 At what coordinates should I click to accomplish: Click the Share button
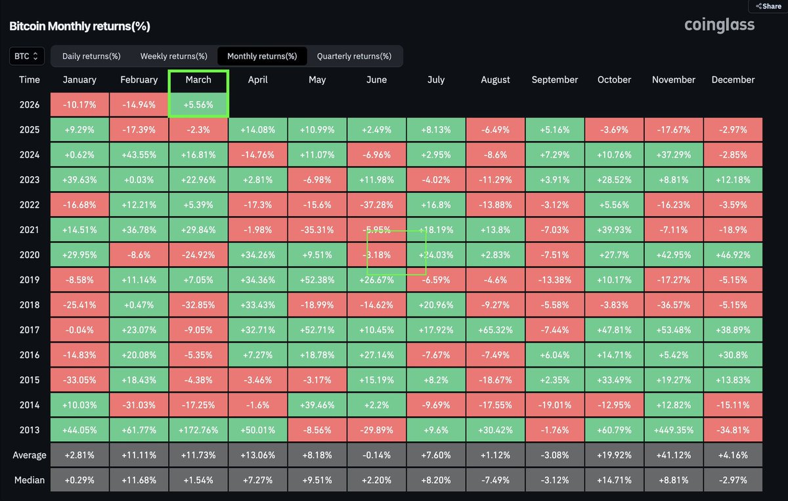pyautogui.click(x=768, y=6)
